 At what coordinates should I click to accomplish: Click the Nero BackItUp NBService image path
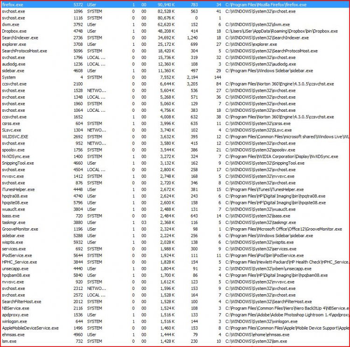click(x=287, y=308)
